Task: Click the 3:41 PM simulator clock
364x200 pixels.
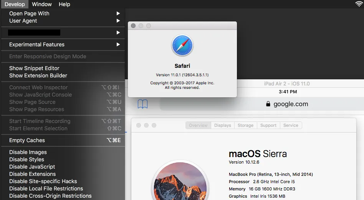Action: [288, 92]
